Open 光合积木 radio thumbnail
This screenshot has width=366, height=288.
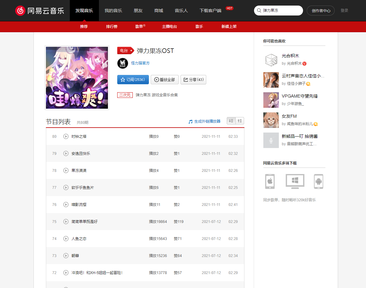[271, 60]
